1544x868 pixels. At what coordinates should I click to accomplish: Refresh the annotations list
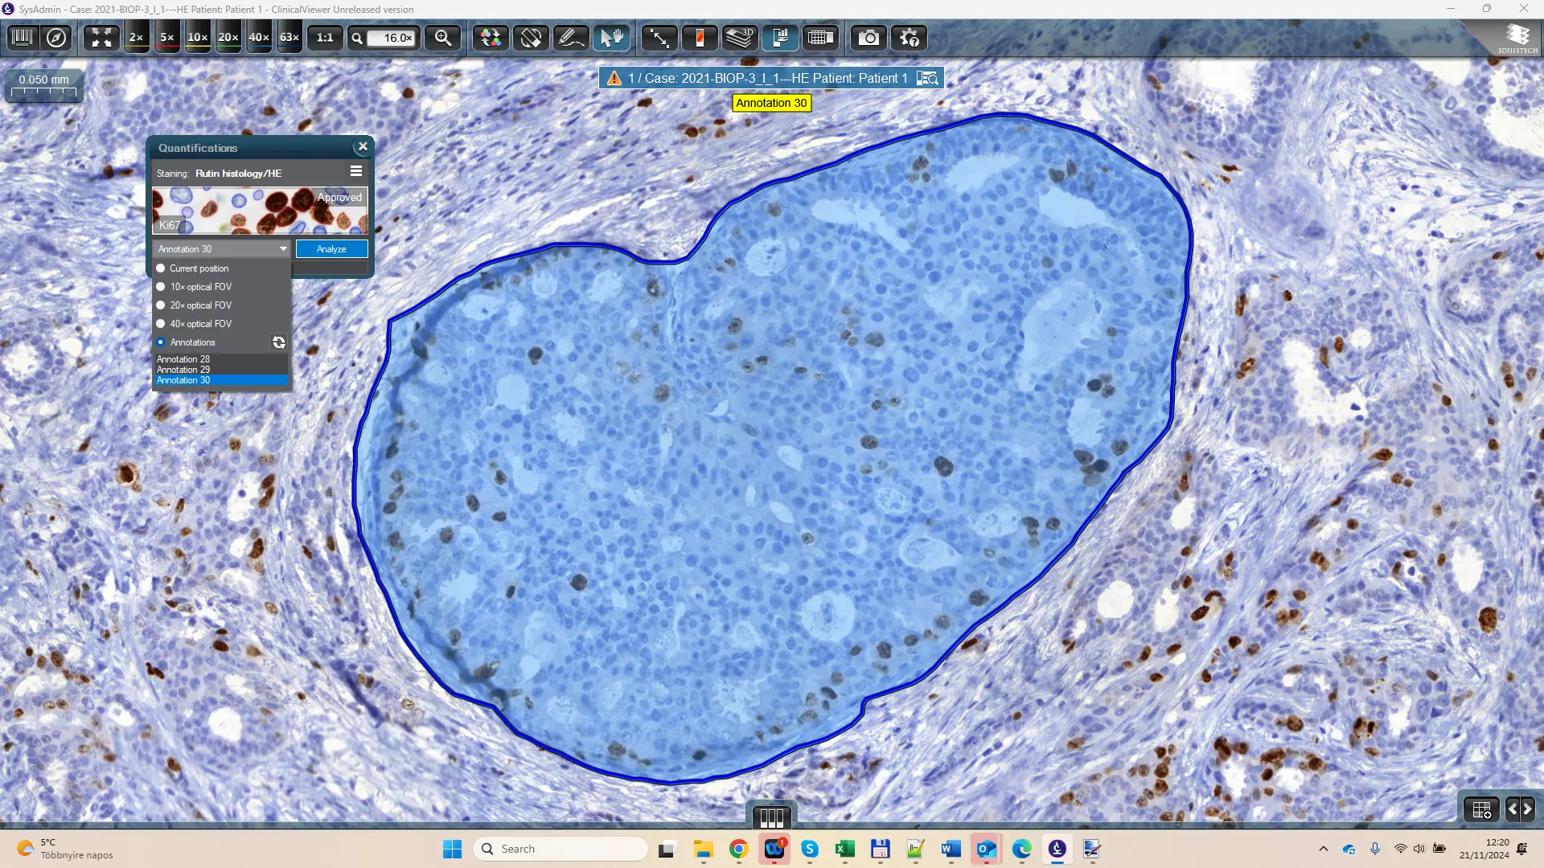coord(278,342)
